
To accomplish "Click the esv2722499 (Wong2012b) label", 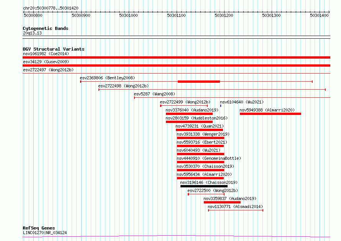I will coord(185,102).
